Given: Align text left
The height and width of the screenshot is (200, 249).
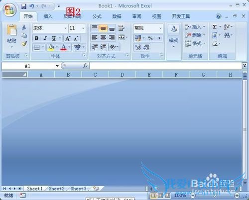Looking at the screenshot, I should pos(95,37).
